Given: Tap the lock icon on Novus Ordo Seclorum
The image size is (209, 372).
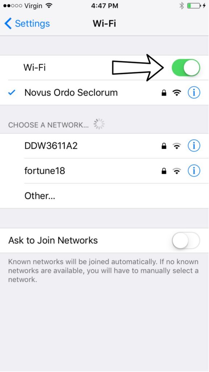Looking at the screenshot, I should (164, 93).
